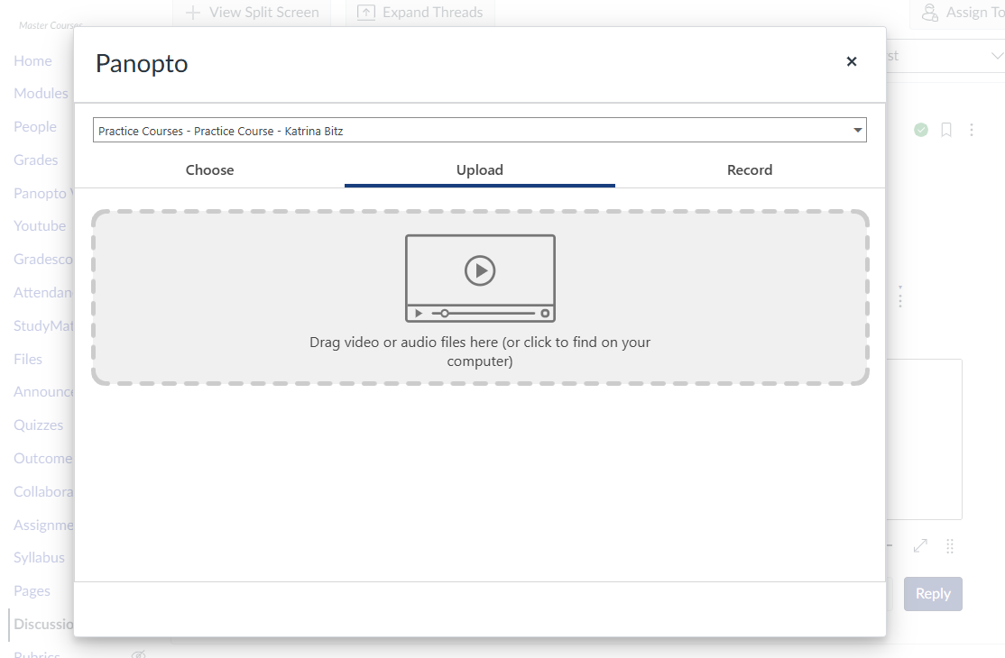
Task: Click the dropdown arrow on the course selector
Action: coord(857,129)
